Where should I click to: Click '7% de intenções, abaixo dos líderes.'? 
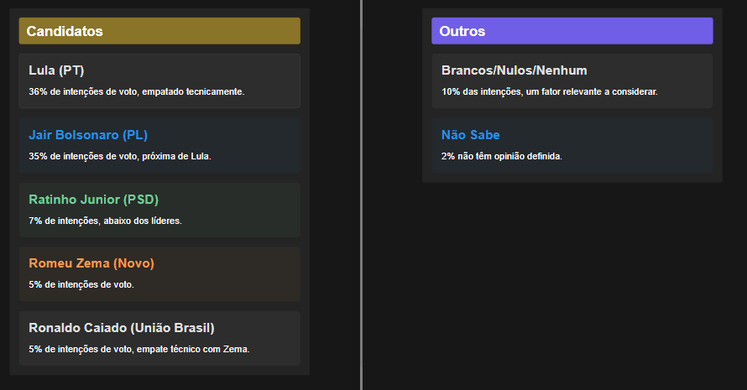click(105, 221)
